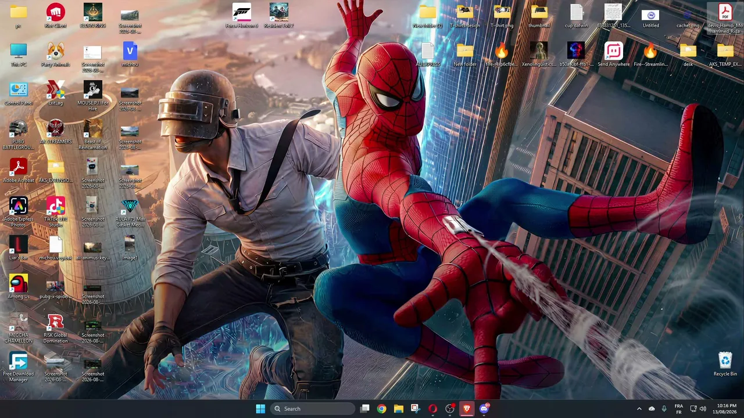
Task: Select the AKS_TEMP_EX folder
Action: tap(725, 55)
